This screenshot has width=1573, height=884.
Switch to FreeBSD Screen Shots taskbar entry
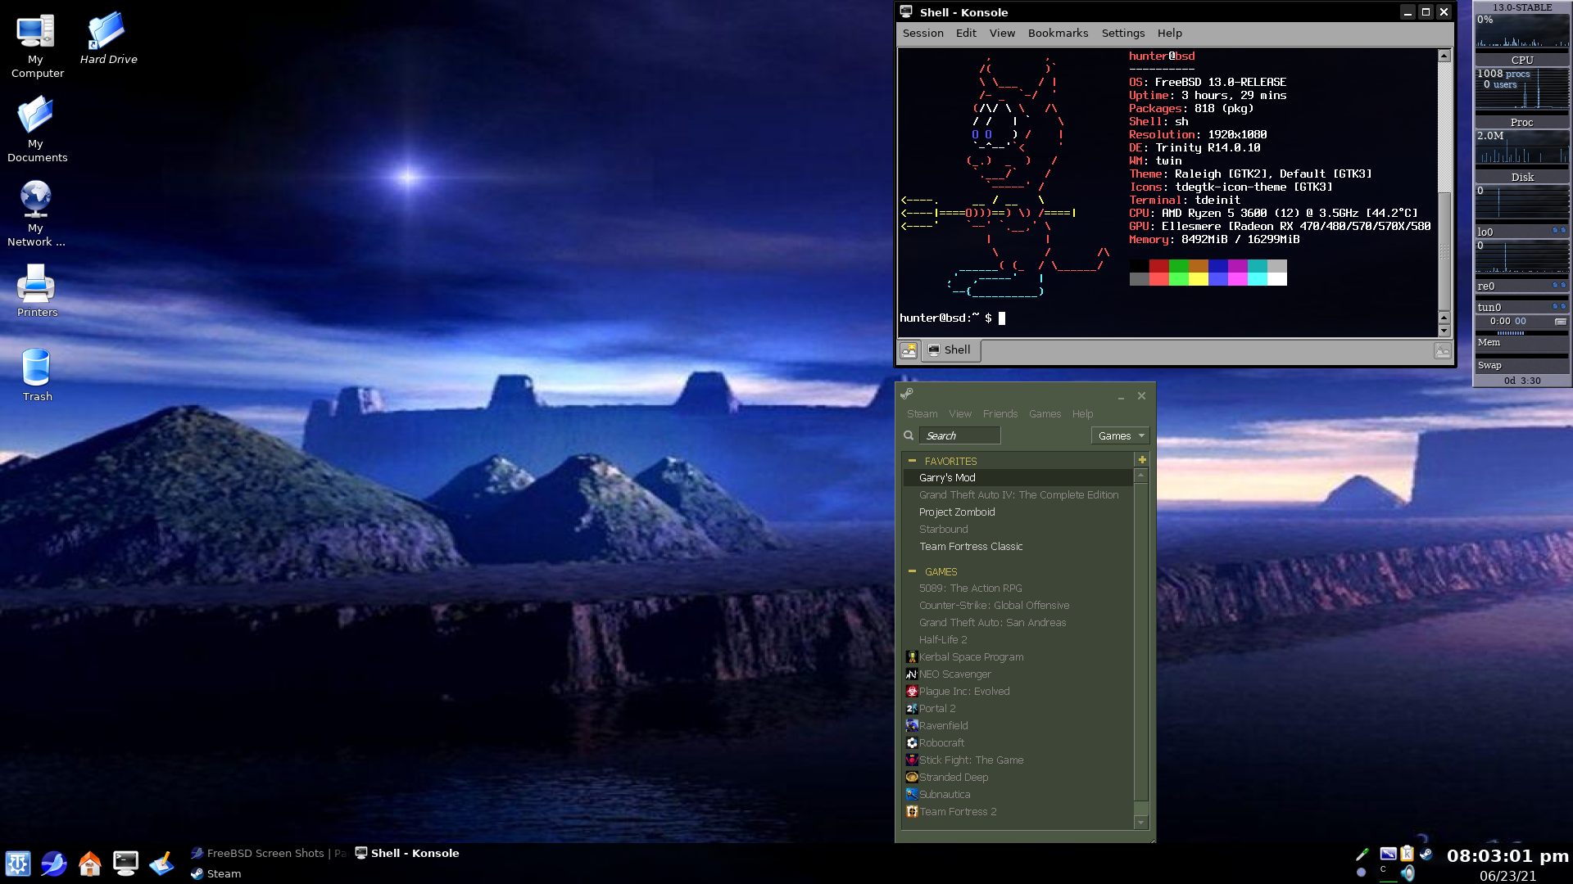(x=269, y=853)
